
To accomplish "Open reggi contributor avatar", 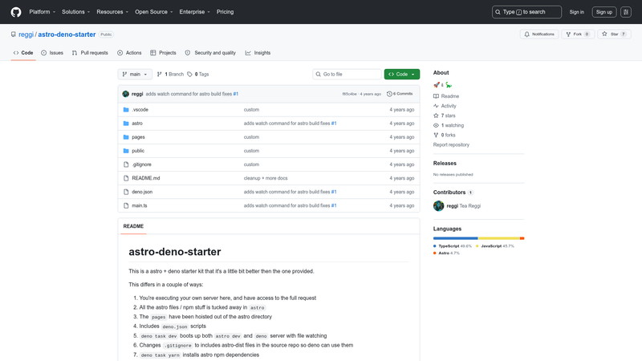I will (438, 206).
